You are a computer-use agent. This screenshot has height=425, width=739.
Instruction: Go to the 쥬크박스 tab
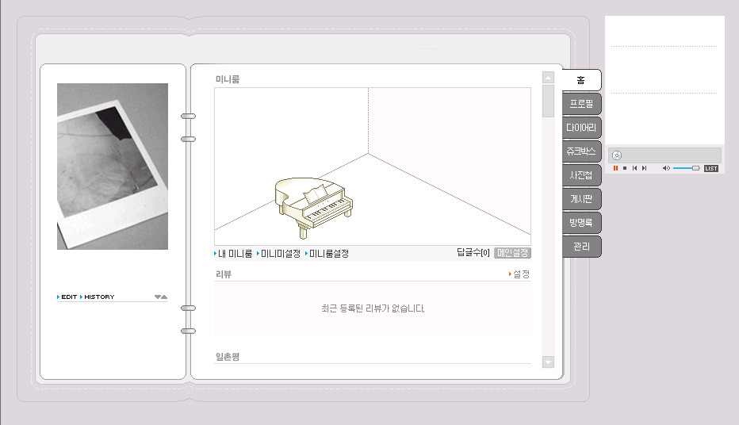[581, 151]
